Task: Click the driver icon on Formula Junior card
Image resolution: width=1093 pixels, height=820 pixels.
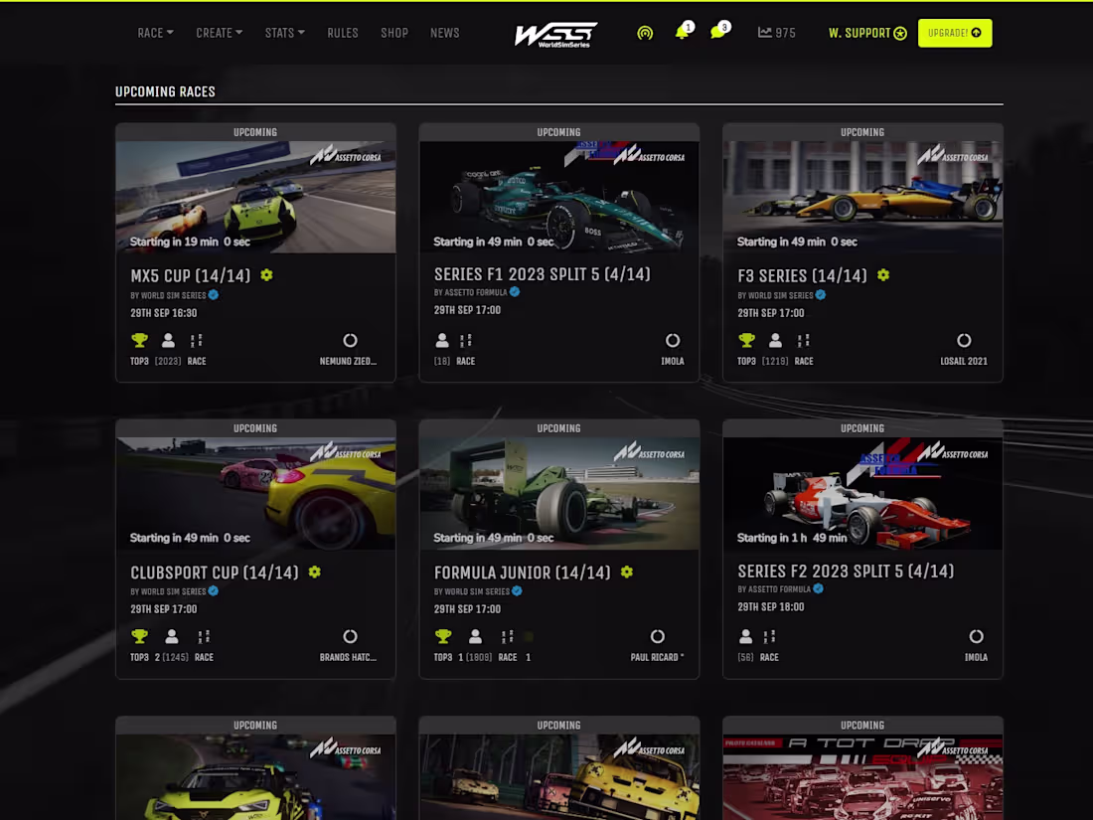Action: pyautogui.click(x=475, y=636)
